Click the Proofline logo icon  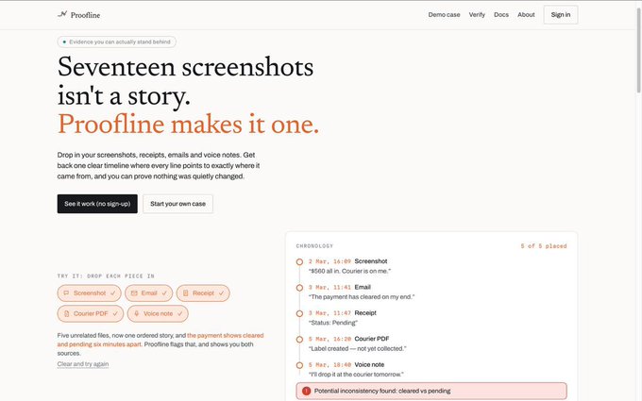coord(62,14)
